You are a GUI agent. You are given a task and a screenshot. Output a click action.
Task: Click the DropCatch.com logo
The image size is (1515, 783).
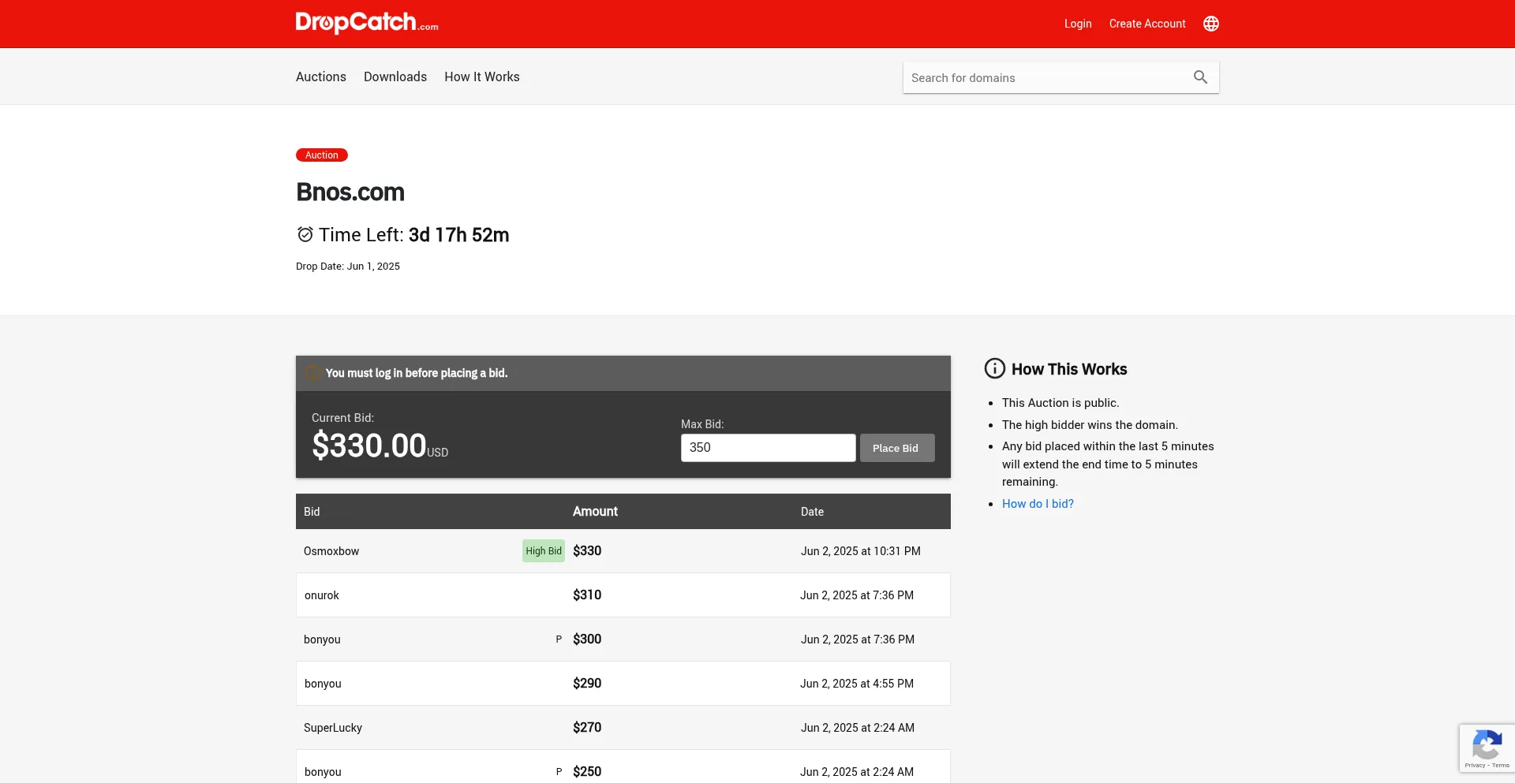point(366,23)
